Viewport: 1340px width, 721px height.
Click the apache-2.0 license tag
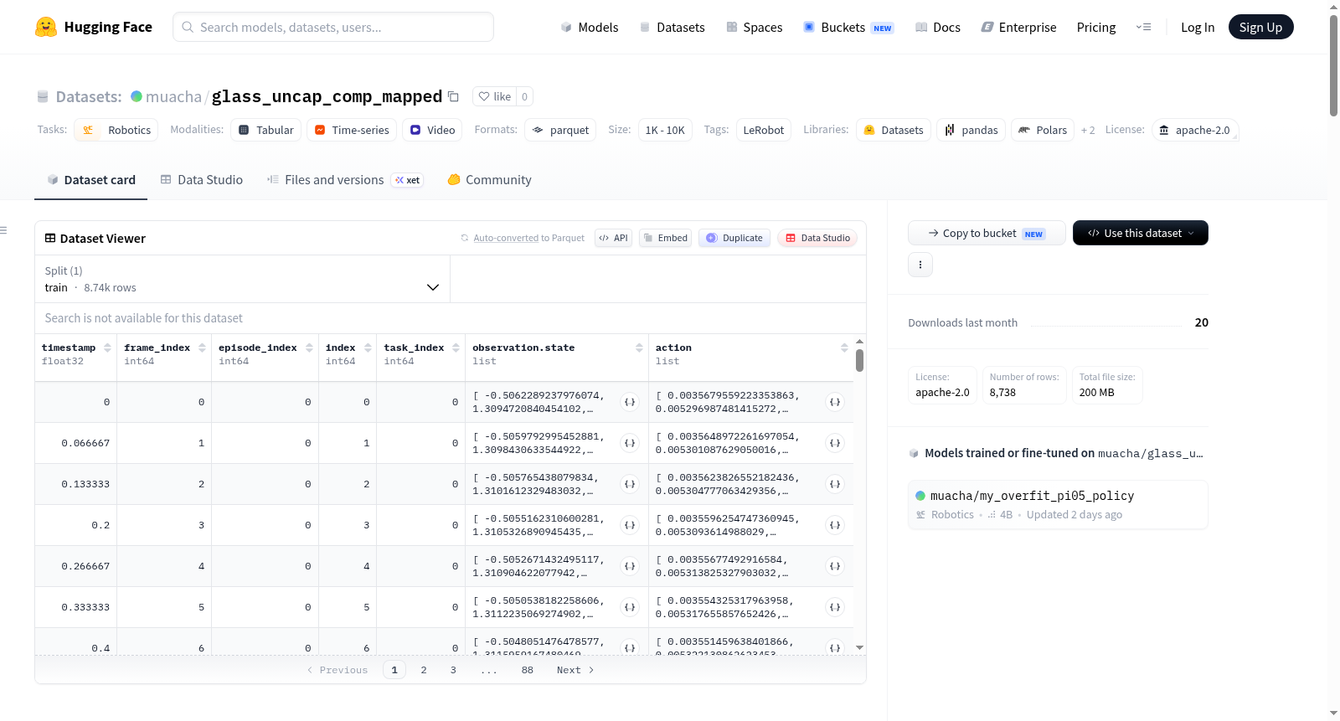(x=1194, y=130)
